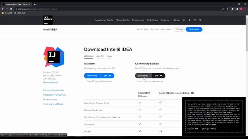Image resolution: width=248 pixels, height=139 pixels.
Task: Click the 'Free, built on open source' text
Action: point(150,81)
